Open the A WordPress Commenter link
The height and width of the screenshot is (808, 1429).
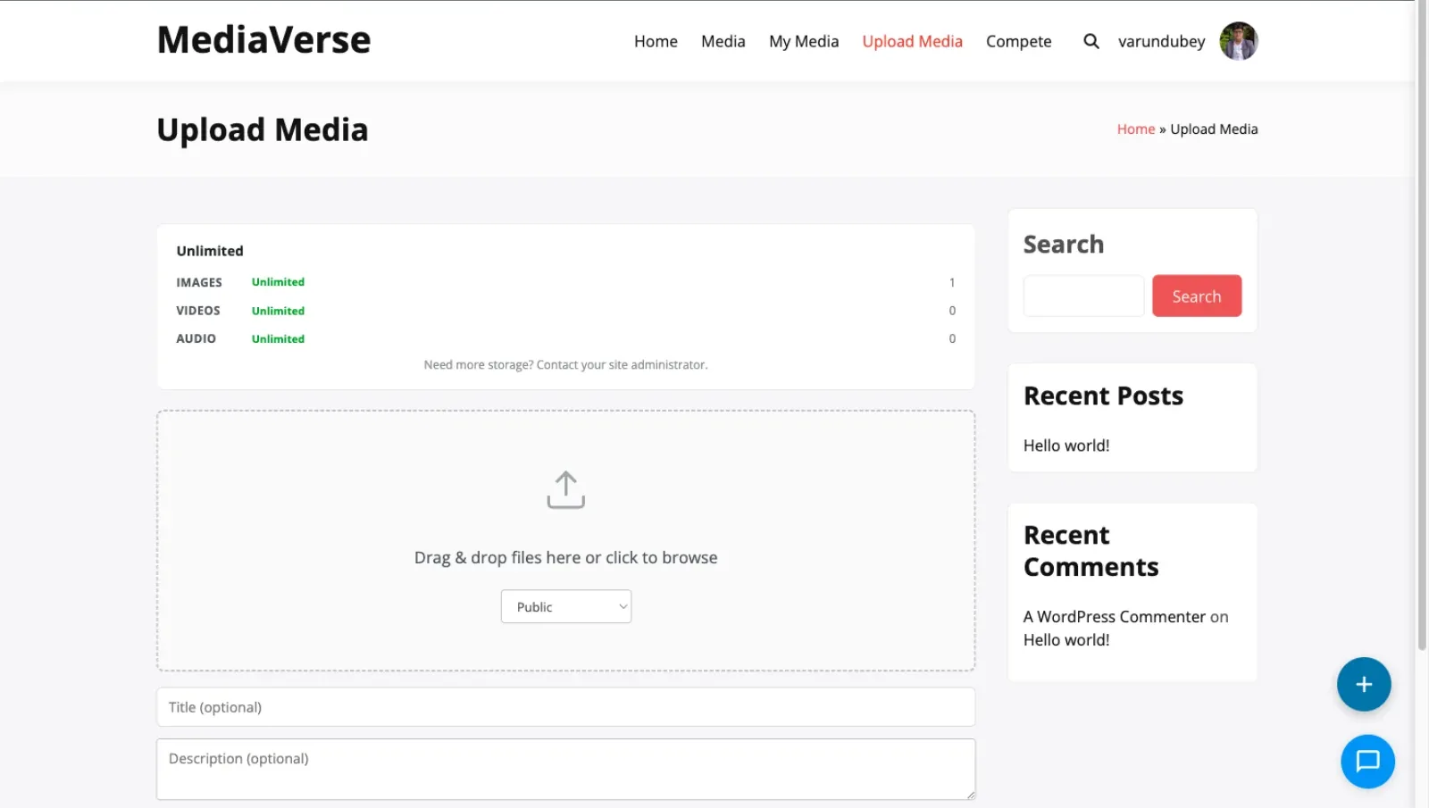tap(1115, 617)
